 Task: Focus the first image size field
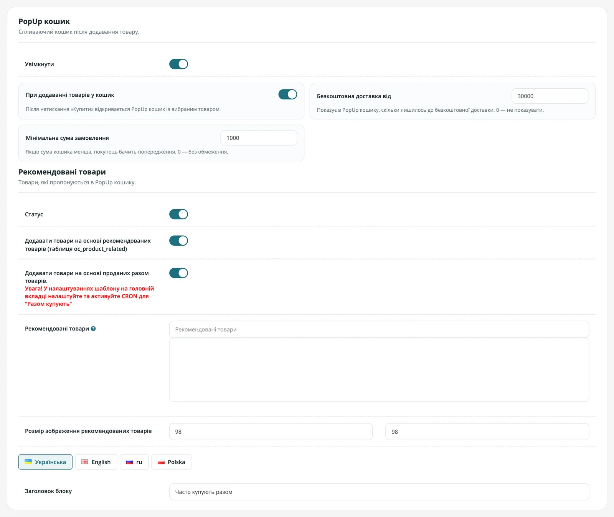pos(271,431)
